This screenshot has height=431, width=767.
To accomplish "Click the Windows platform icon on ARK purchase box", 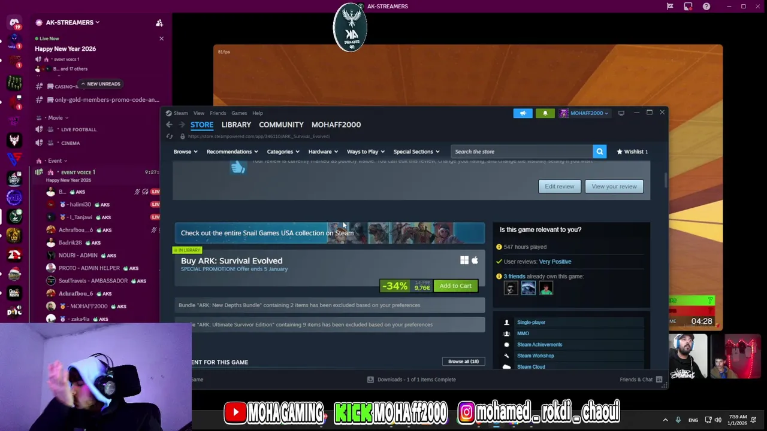I will click(x=464, y=260).
